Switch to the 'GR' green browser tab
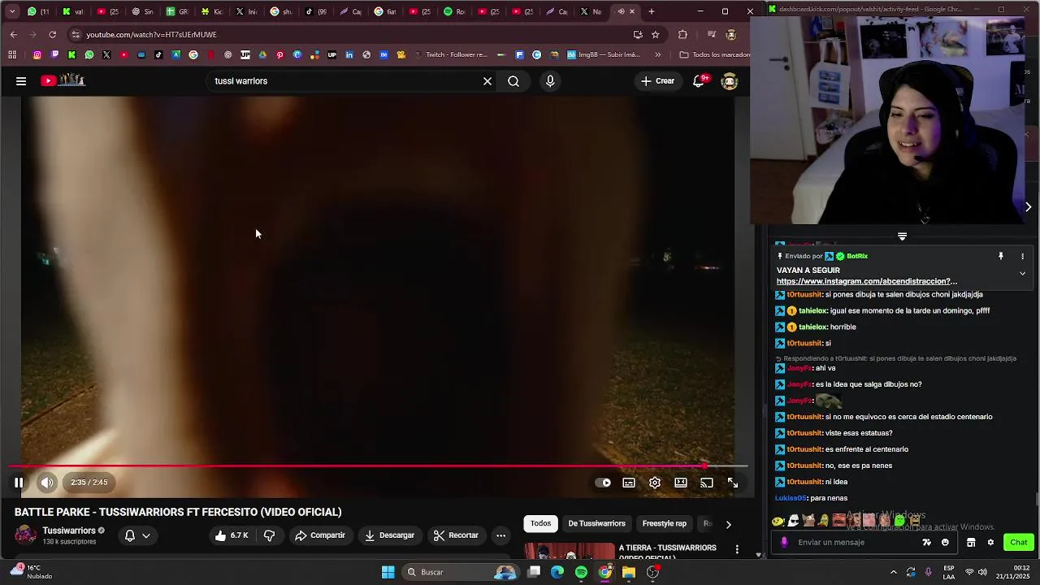The height and width of the screenshot is (585, 1040). pos(176,11)
